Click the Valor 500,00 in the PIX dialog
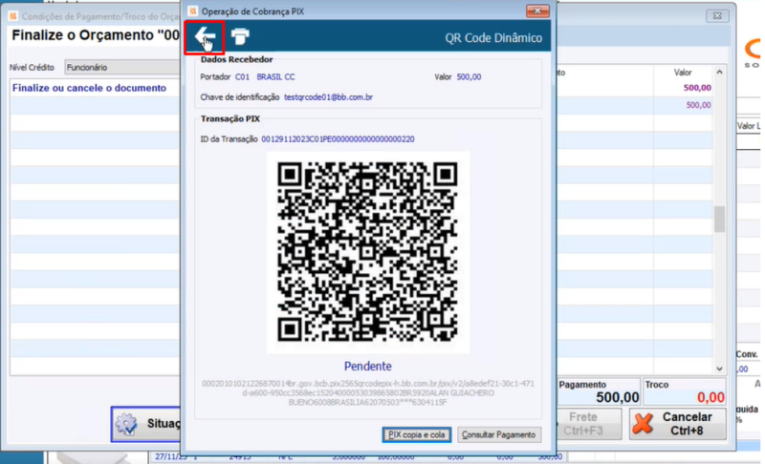The height and width of the screenshot is (464, 765). pyautogui.click(x=469, y=77)
